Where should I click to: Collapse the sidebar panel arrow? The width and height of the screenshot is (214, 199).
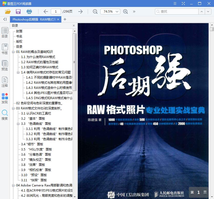pyautogui.click(x=5, y=19)
